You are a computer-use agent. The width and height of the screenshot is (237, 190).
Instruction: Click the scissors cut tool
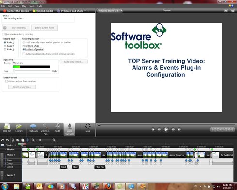[x=13, y=140]
